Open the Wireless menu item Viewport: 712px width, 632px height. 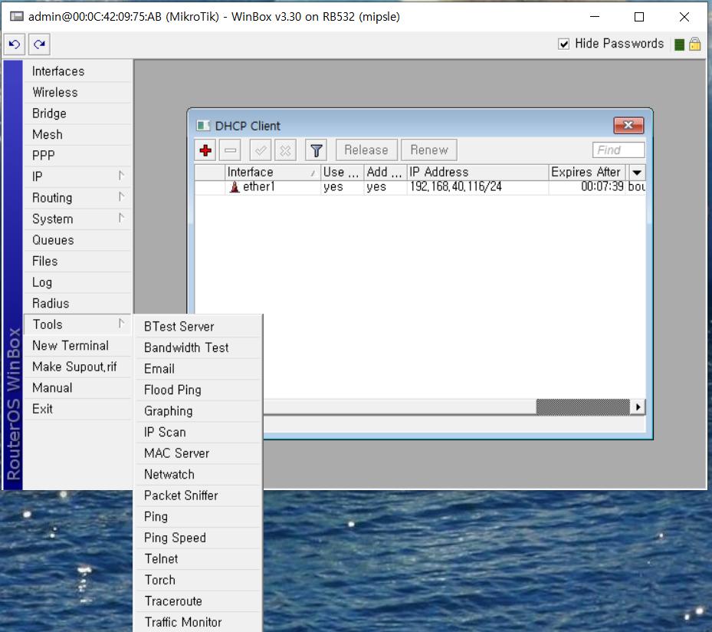(77, 92)
